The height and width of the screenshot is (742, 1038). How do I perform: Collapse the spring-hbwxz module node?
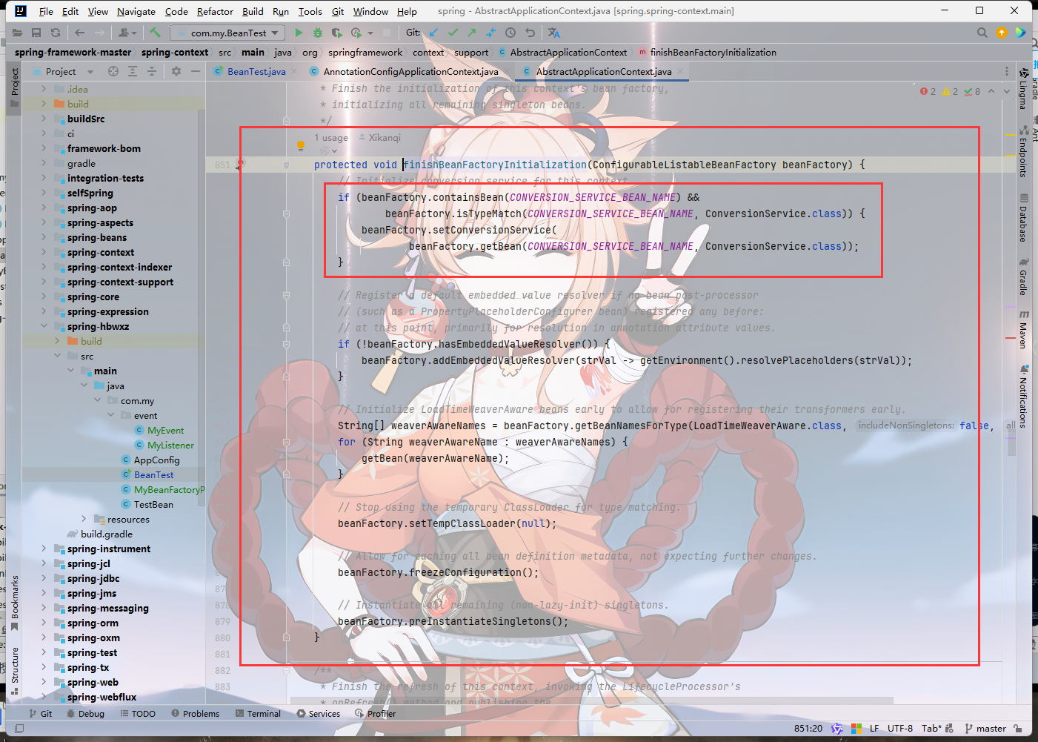[44, 326]
